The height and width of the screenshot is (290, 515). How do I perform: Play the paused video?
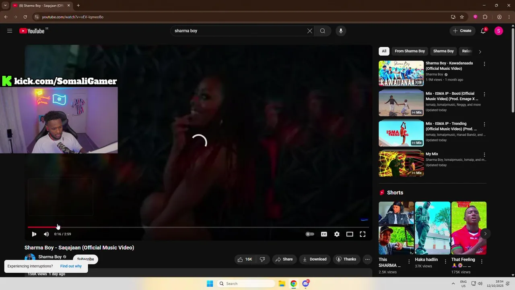coord(34,234)
